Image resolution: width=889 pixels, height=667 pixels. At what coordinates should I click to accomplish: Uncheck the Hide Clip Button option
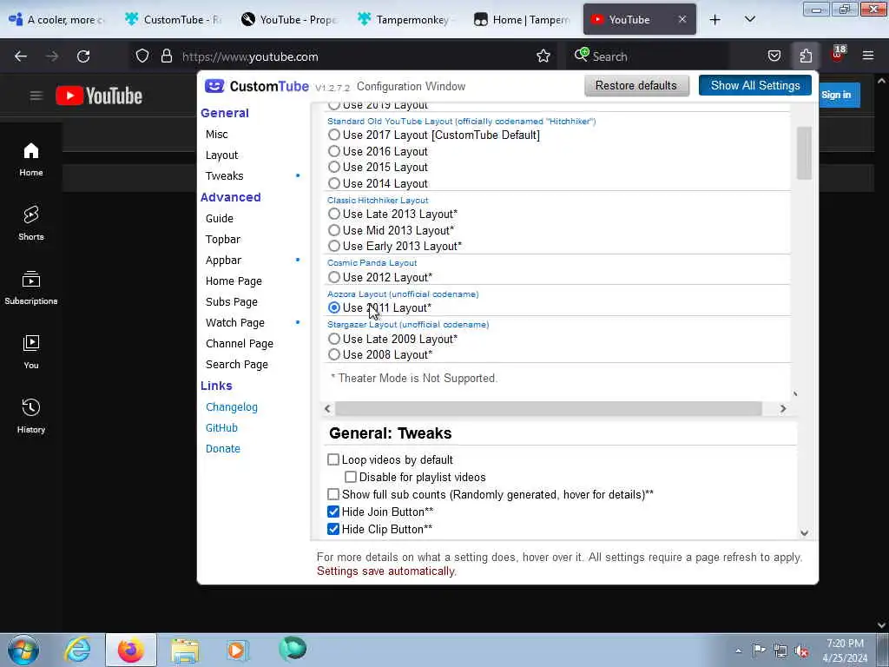click(x=333, y=529)
